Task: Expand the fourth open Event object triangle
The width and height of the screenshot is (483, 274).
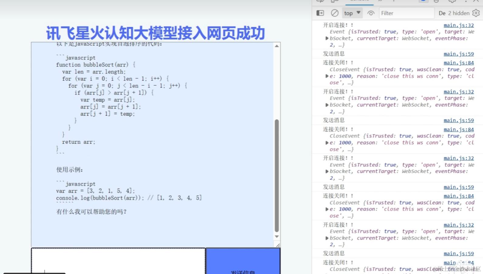Action: (x=327, y=238)
